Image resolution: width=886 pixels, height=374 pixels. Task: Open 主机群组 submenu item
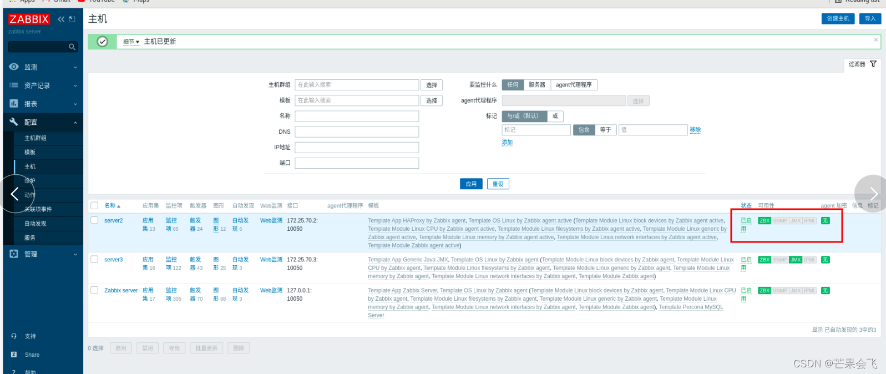(x=36, y=138)
